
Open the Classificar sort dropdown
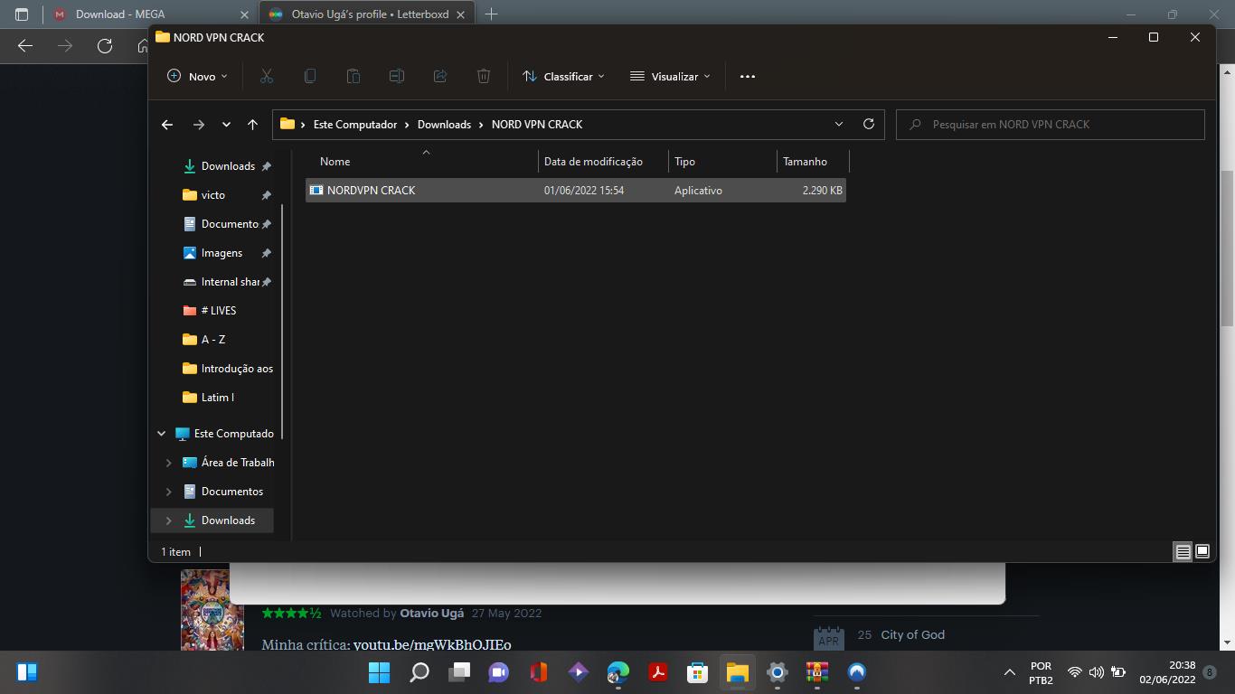click(563, 77)
